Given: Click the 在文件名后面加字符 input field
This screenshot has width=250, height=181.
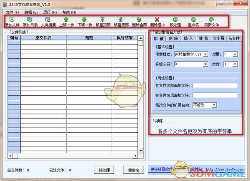Looking at the screenshot, I should (215, 95).
